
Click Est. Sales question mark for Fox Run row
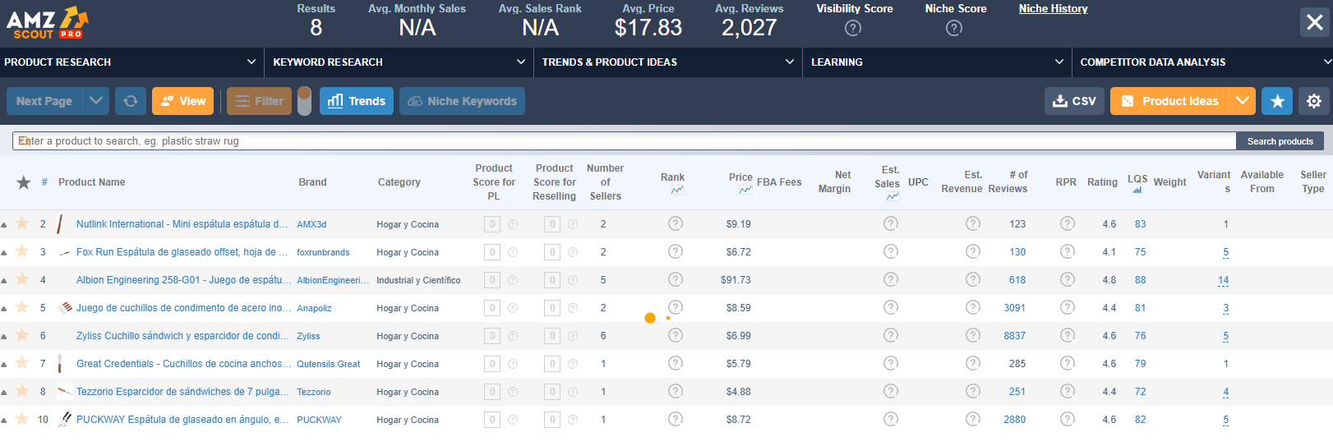891,251
